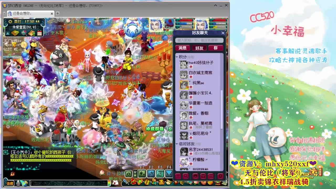
Task: Open the 消息 messages tab
Action: coord(182,48)
